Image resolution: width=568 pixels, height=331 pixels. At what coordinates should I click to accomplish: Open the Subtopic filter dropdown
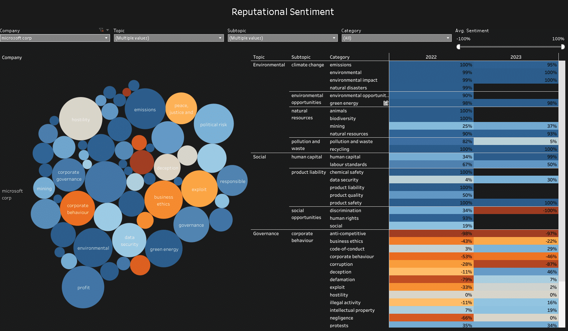click(283, 38)
